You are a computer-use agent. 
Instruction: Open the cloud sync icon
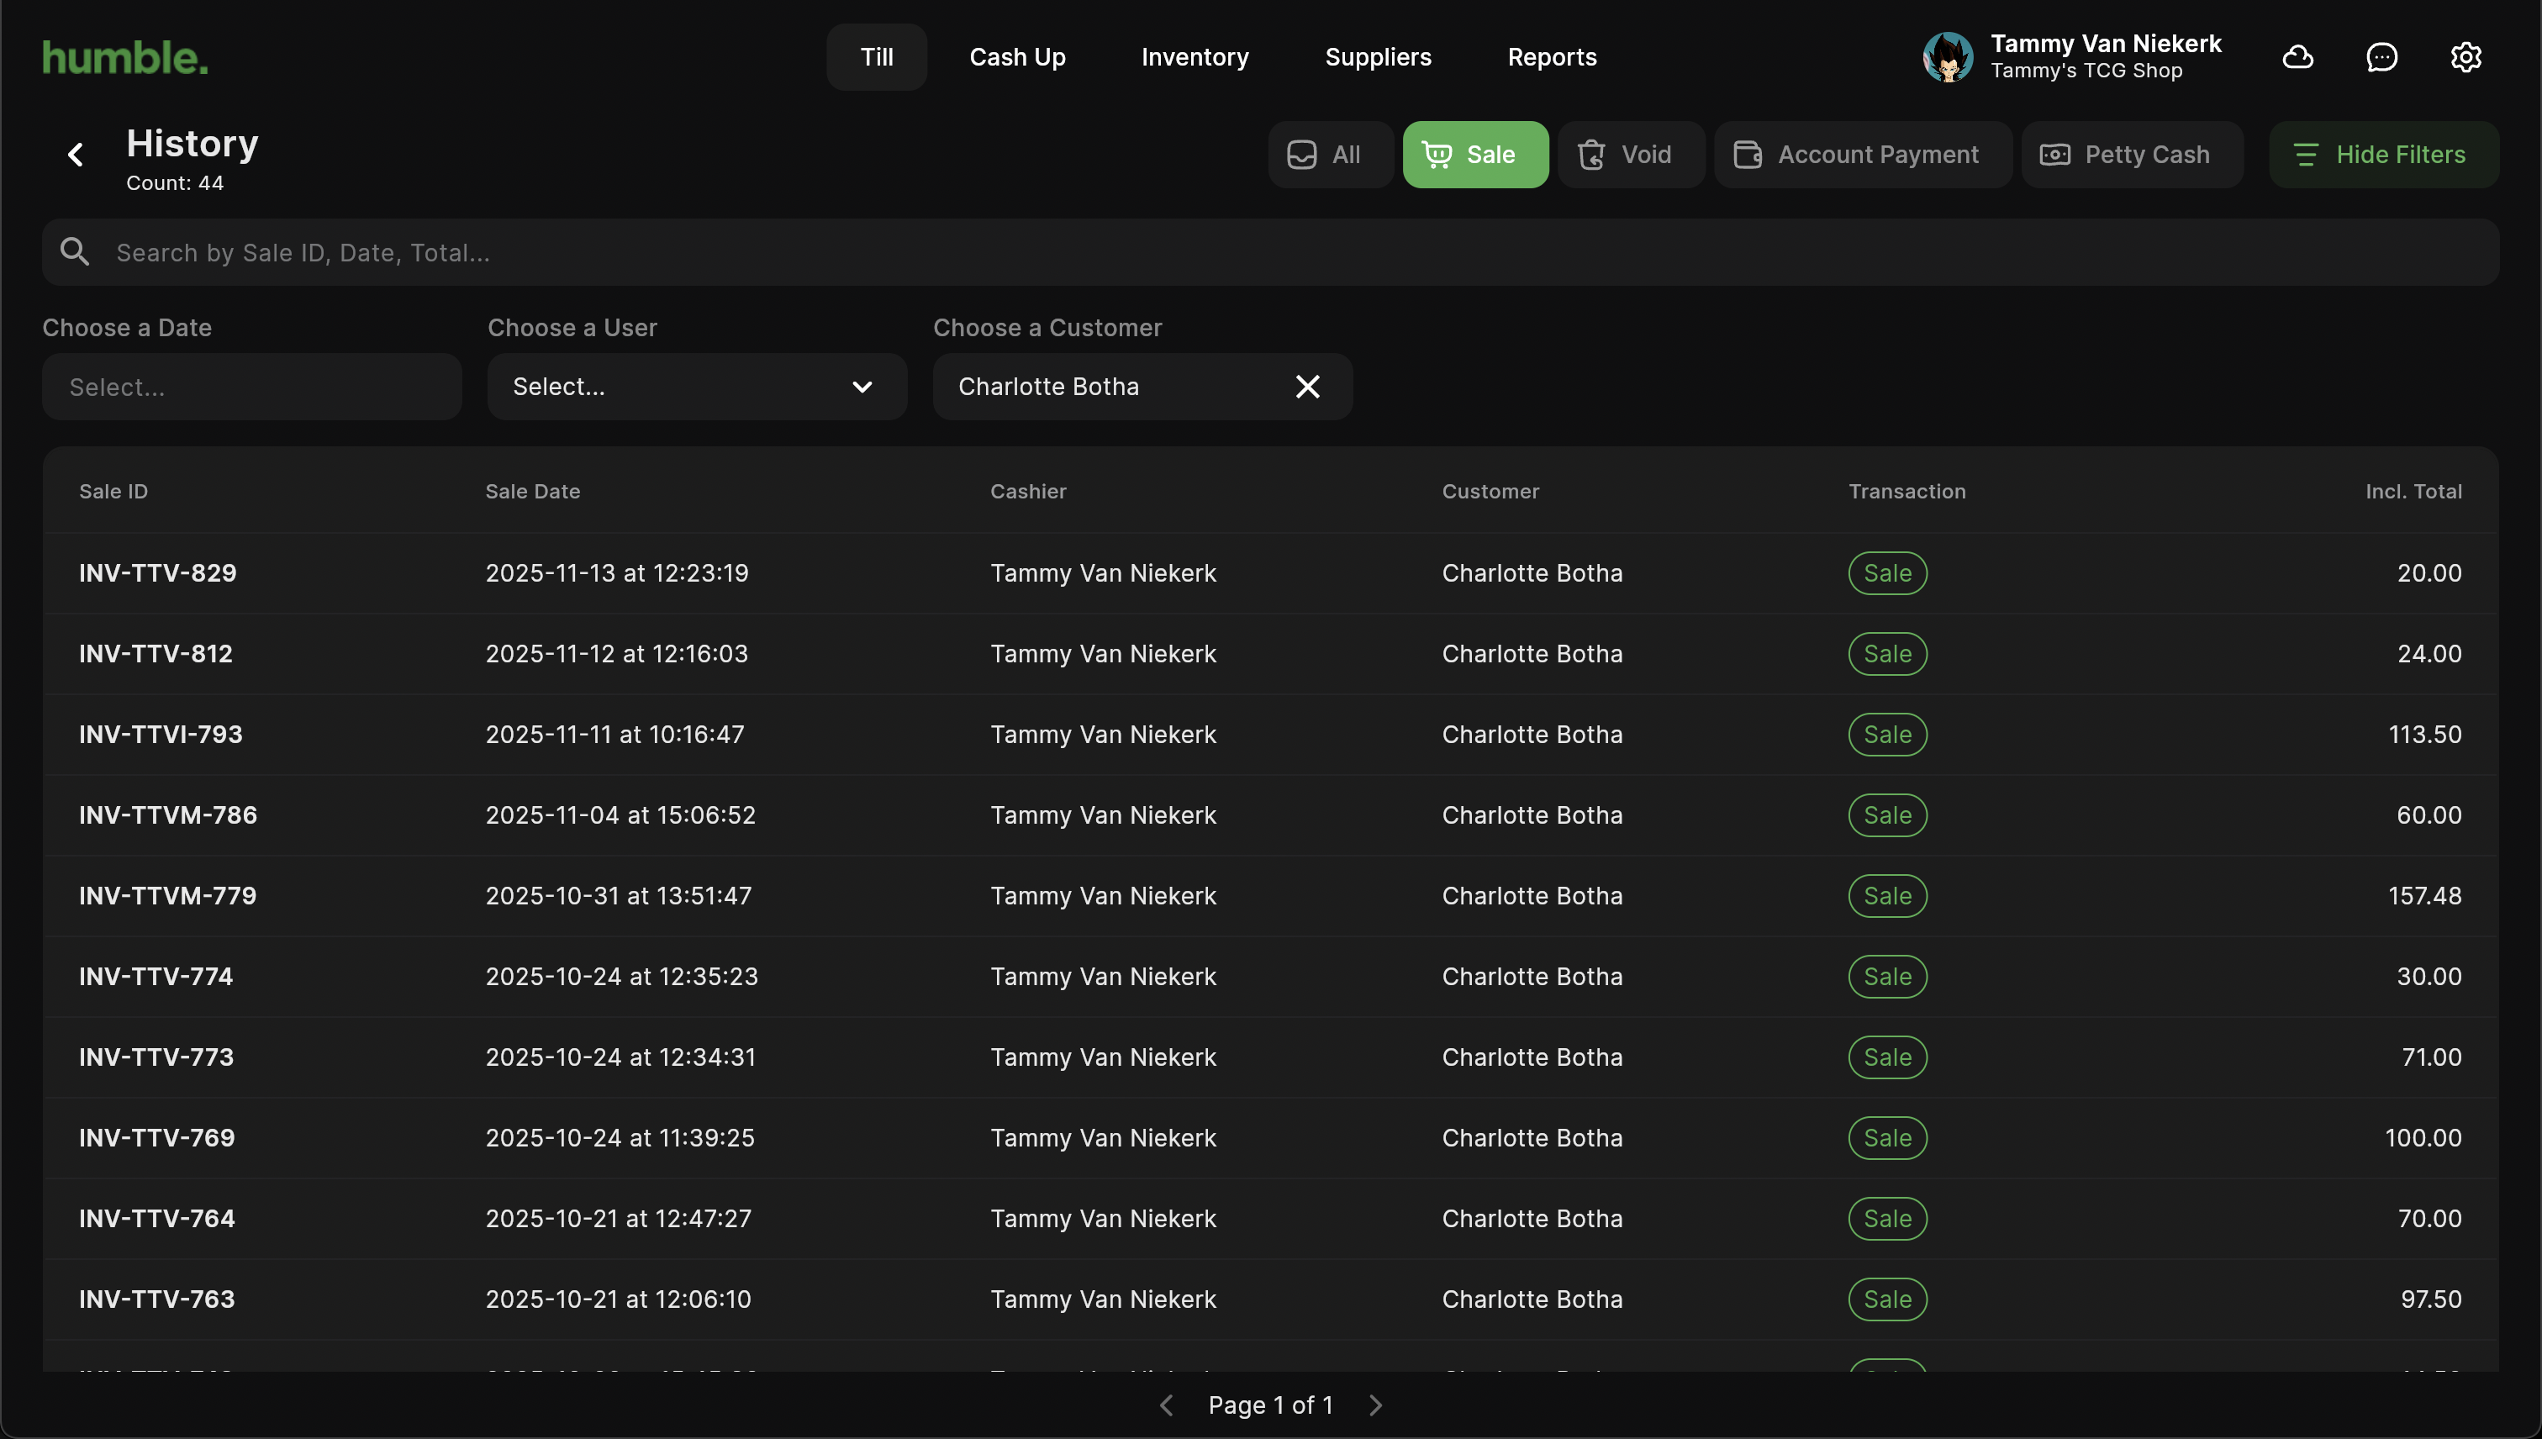pos(2297,57)
